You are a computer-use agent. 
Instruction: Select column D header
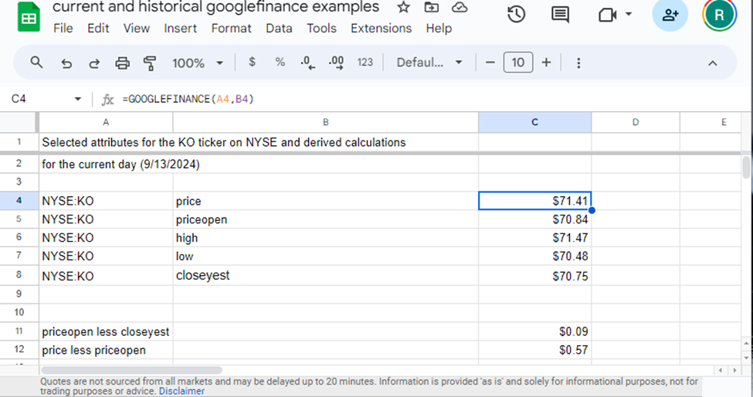[636, 122]
